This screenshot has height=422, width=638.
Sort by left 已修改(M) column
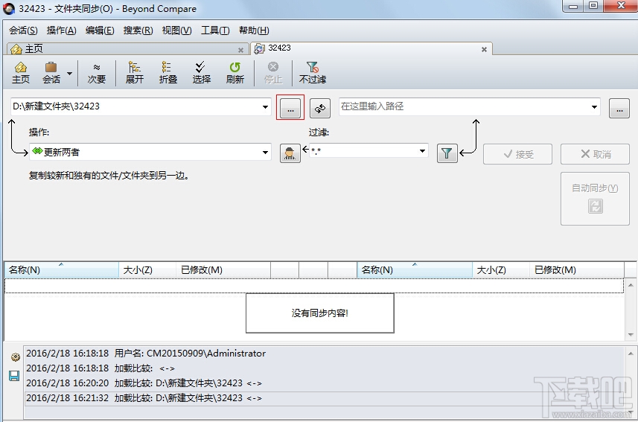tap(223, 270)
